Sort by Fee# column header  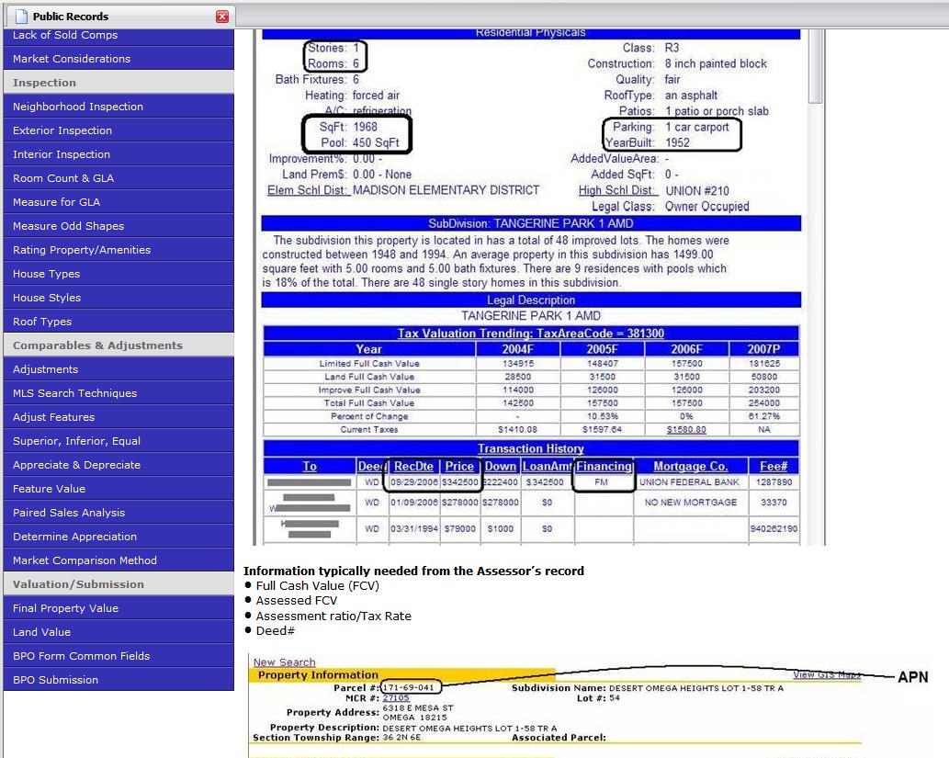click(774, 466)
